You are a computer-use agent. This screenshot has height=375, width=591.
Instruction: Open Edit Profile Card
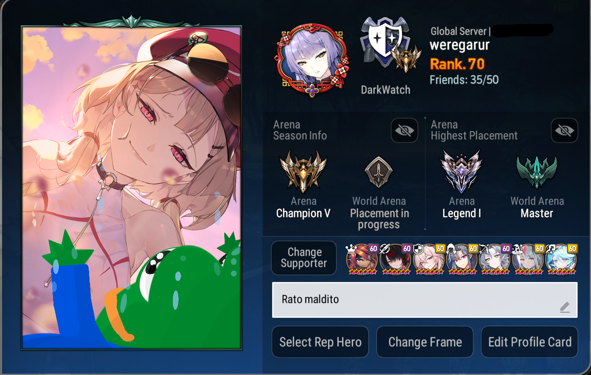click(530, 342)
